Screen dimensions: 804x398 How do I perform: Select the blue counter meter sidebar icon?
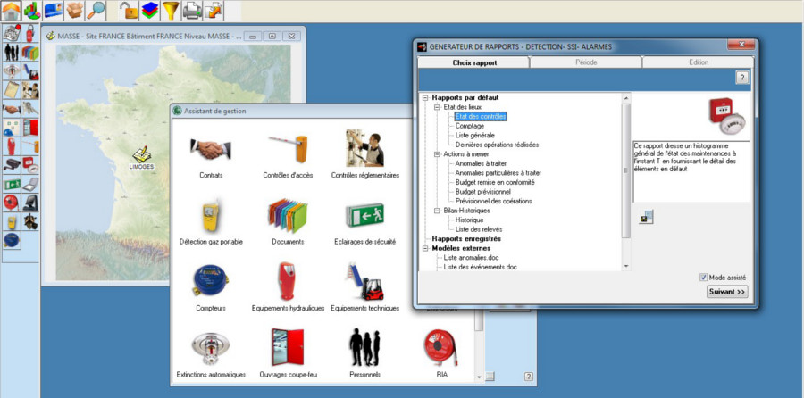pos(12,240)
